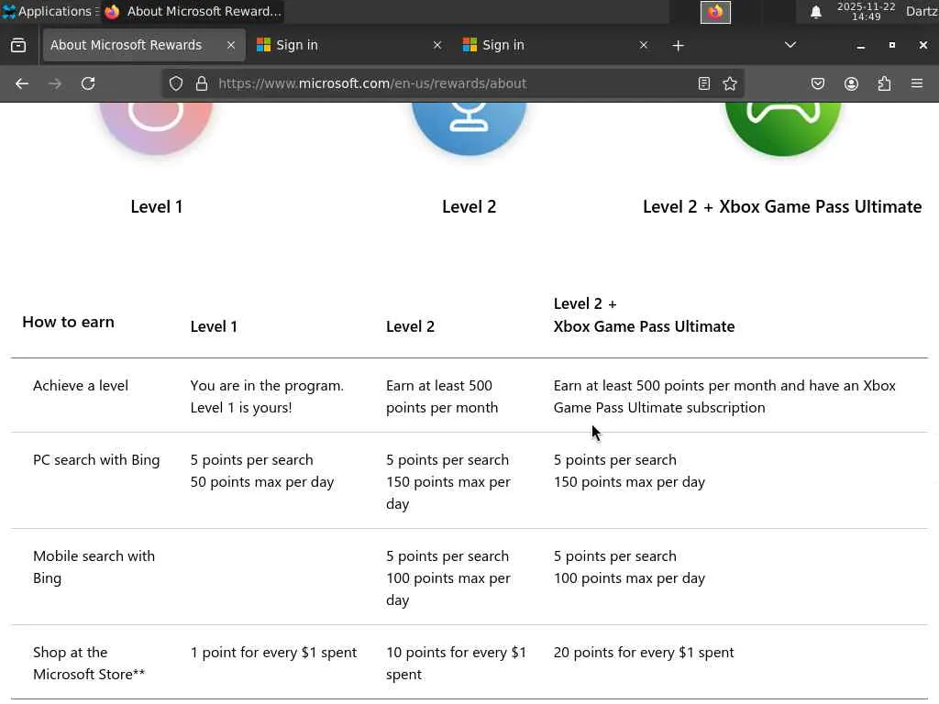
Task: Click the 'Level 1' column header in the table
Action: coord(214,327)
